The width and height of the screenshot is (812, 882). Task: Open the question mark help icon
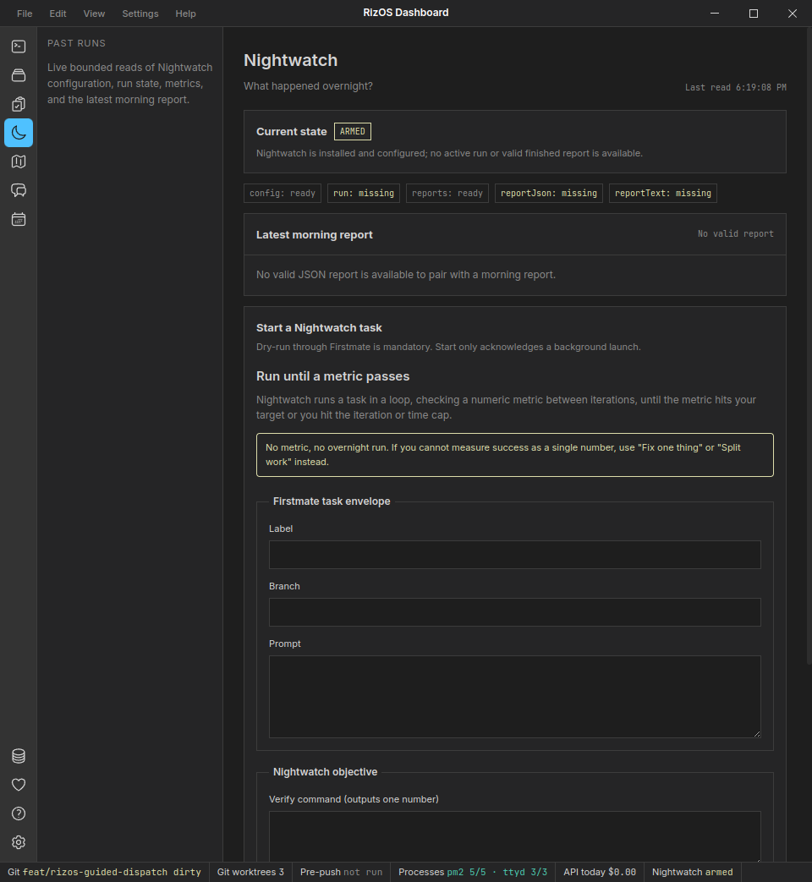tap(19, 814)
